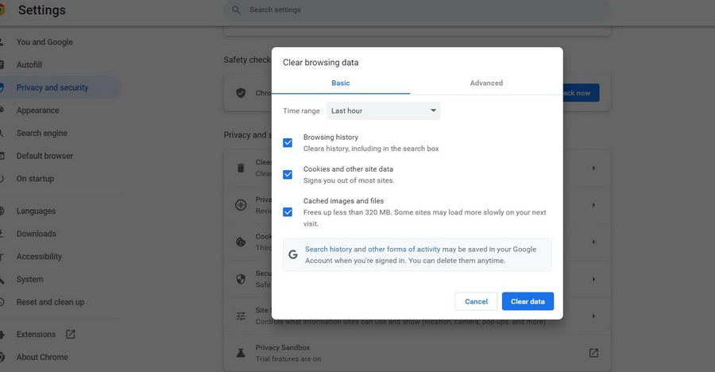Click the Site settings sliders icon
The width and height of the screenshot is (715, 372).
(241, 316)
